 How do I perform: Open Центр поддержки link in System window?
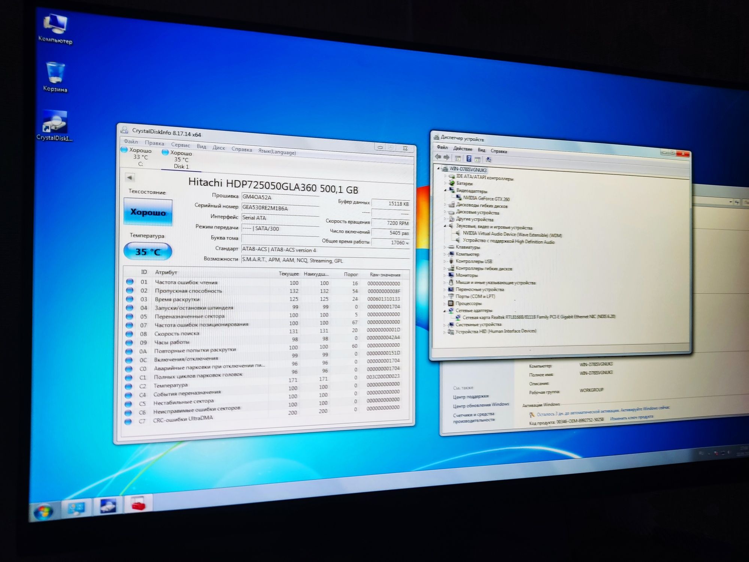(470, 396)
